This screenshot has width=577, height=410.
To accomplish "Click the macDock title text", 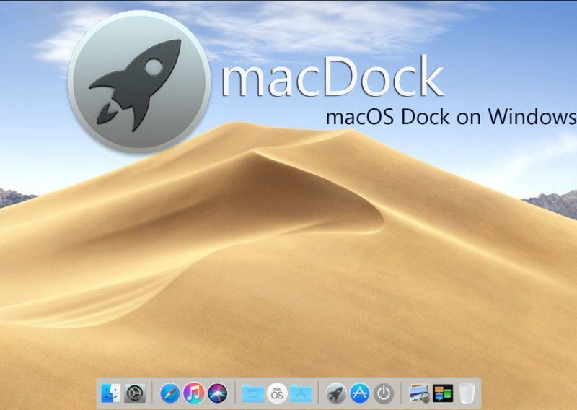I will (x=332, y=77).
